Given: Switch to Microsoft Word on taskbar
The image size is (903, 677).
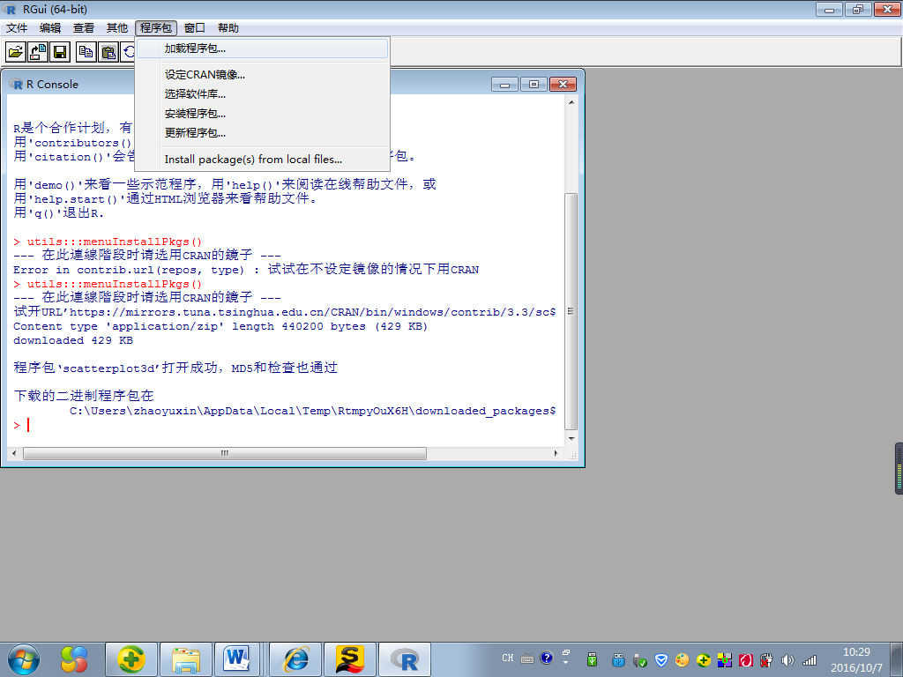Looking at the screenshot, I should coord(237,659).
